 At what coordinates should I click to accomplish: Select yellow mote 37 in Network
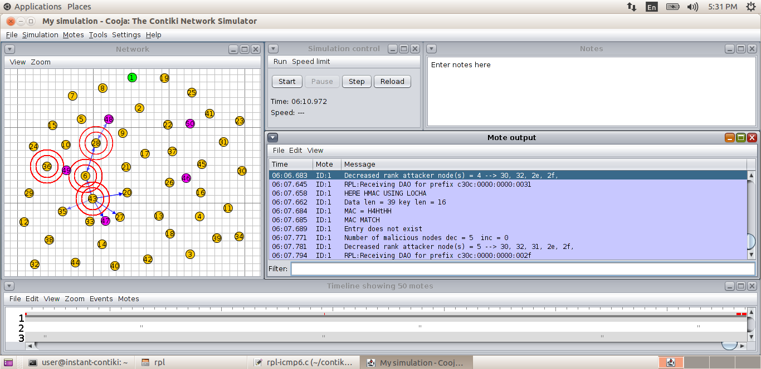(x=172, y=151)
